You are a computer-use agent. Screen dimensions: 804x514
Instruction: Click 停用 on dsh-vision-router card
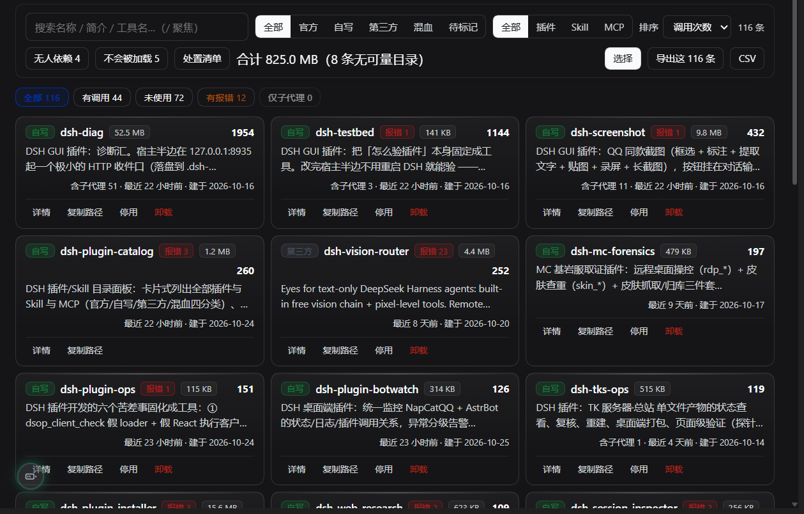(384, 350)
